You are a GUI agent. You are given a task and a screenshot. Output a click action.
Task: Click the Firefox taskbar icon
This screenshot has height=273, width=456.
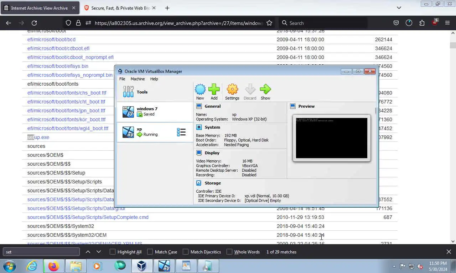54,266
